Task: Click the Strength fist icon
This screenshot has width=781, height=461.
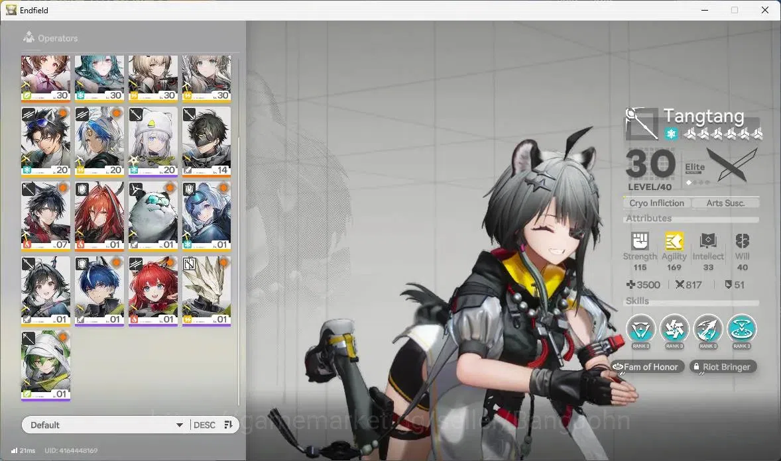Action: coord(640,241)
